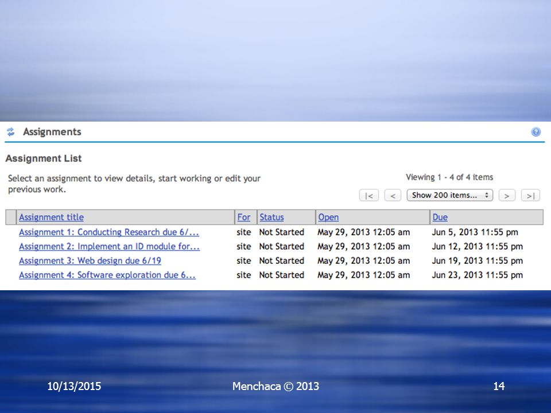Image resolution: width=551 pixels, height=413 pixels.
Task: Click due date 'Jun 12, 2013 11:55 pm'
Action: (477, 247)
